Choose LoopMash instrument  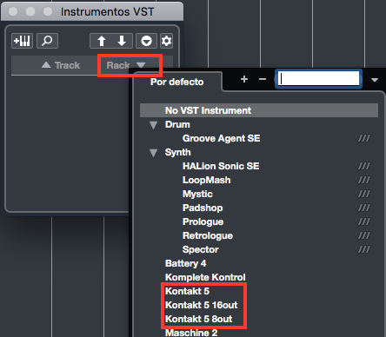(207, 180)
